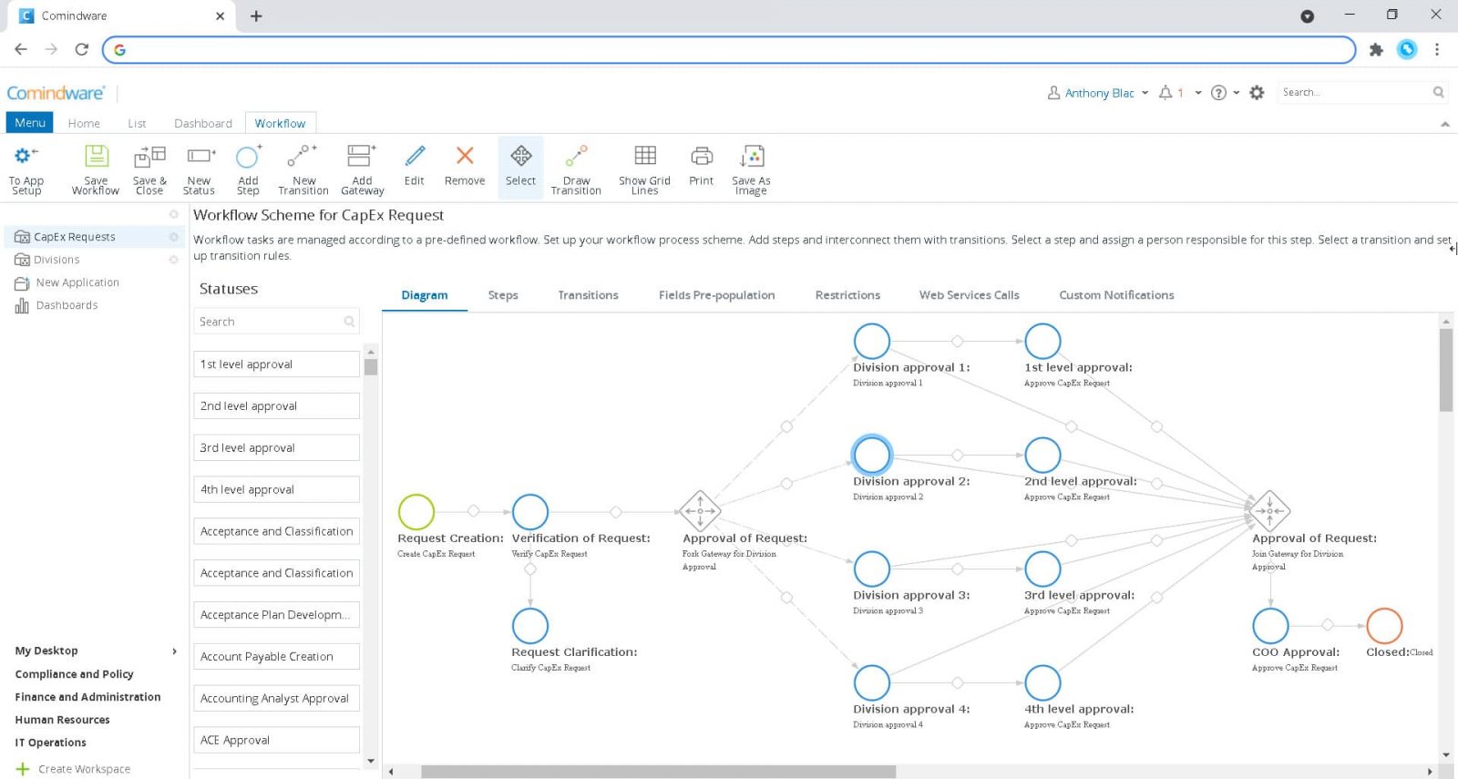Screen dimensions: 1458x779
Task: Open Compliance and Policy workspace
Action: coord(74,674)
